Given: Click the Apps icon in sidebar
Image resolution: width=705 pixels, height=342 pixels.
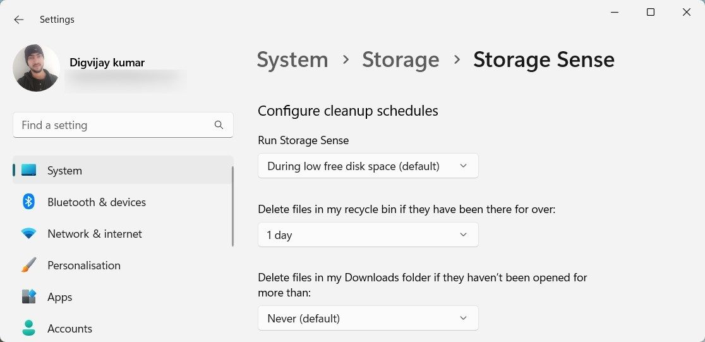Looking at the screenshot, I should (x=29, y=296).
